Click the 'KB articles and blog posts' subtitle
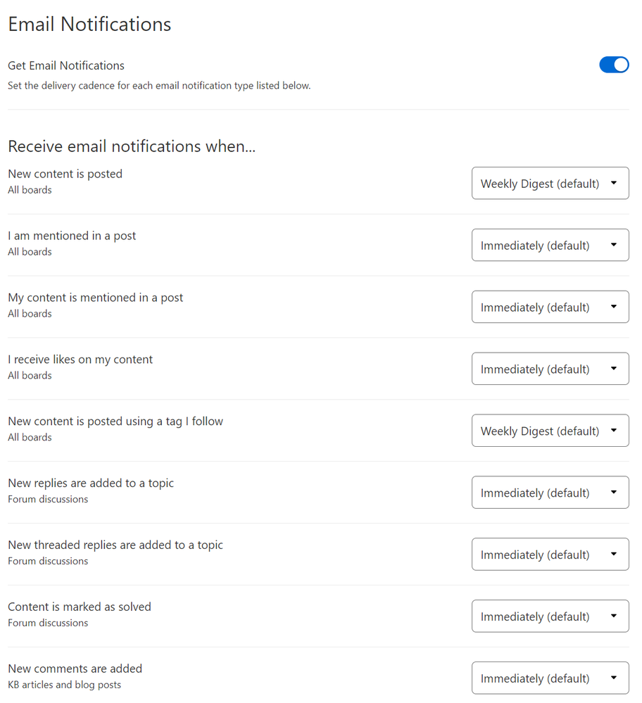Screen dimensions: 642x703 tap(64, 685)
